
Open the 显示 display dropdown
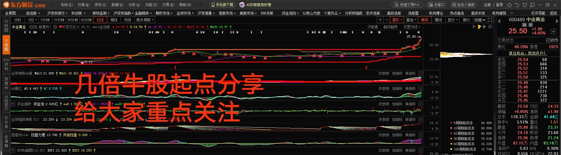click(x=453, y=20)
